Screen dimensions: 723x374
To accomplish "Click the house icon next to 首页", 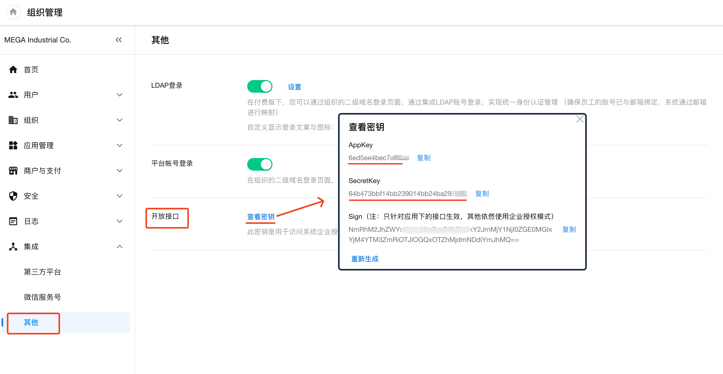I will click(13, 70).
